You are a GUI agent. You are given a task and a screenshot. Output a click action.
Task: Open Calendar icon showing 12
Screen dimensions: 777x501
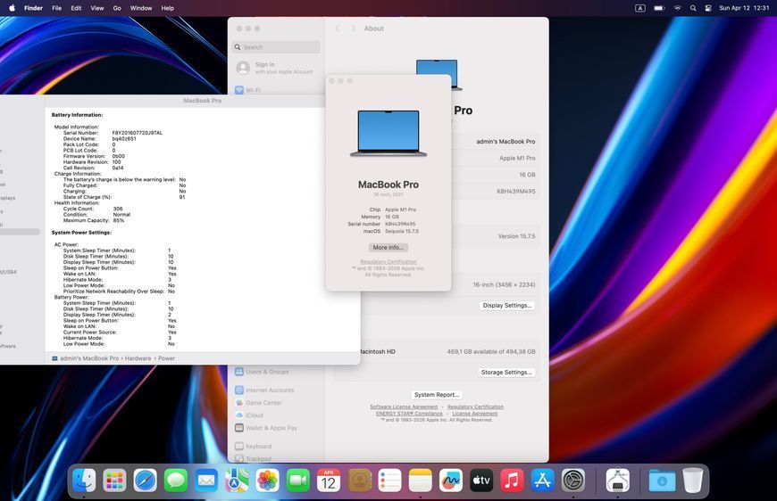coord(329,480)
